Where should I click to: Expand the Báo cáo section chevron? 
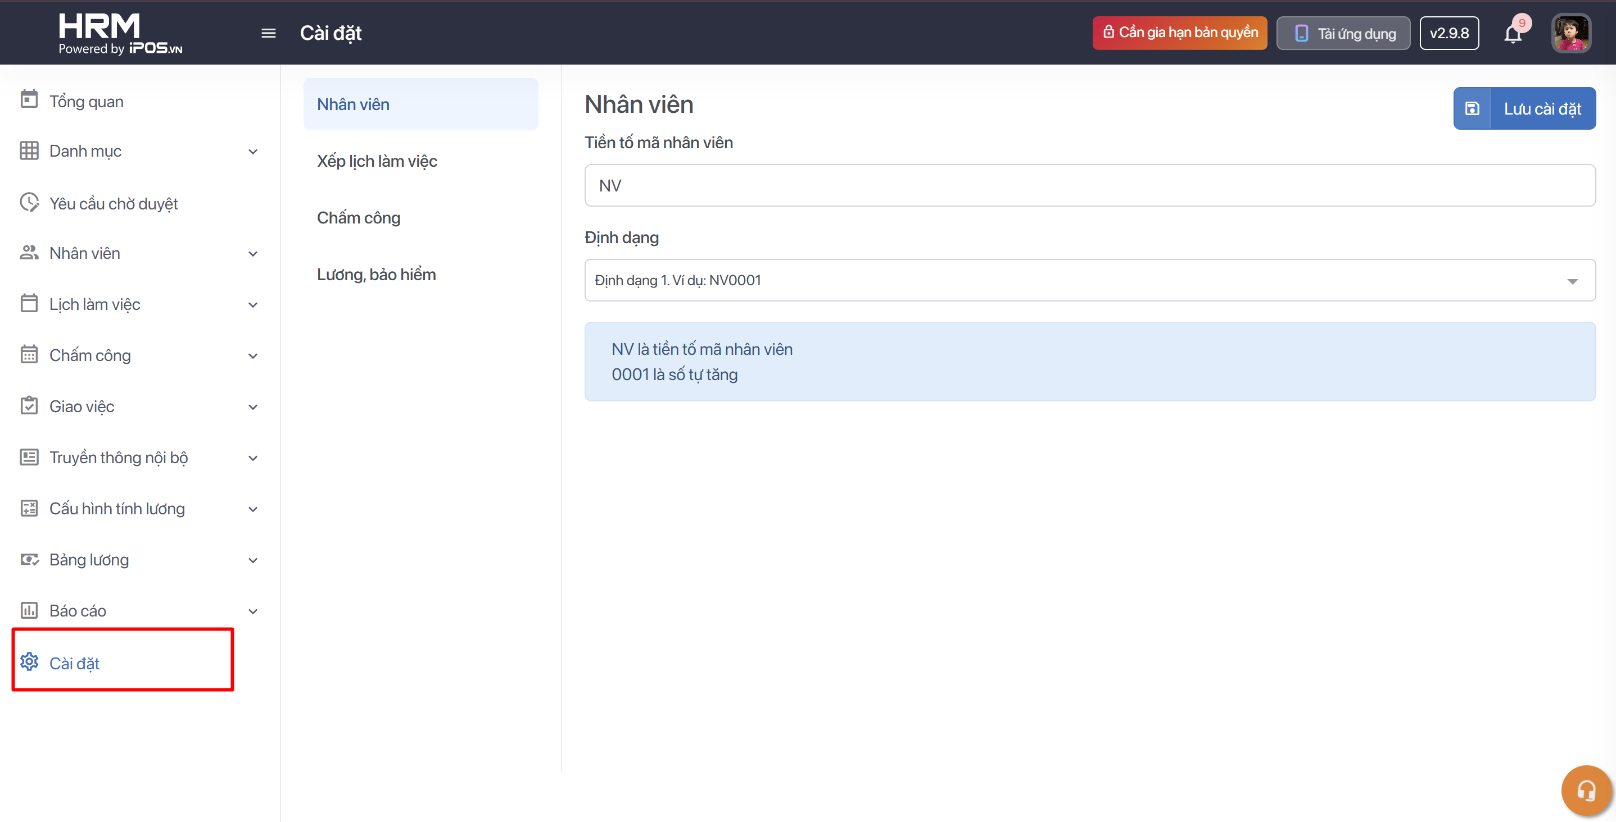point(253,611)
